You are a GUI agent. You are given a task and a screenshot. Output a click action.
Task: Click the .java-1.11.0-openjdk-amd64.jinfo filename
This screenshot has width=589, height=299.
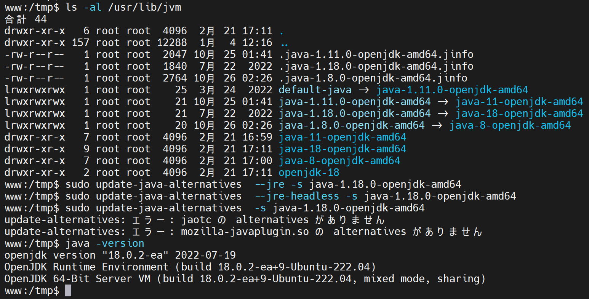[x=376, y=55]
